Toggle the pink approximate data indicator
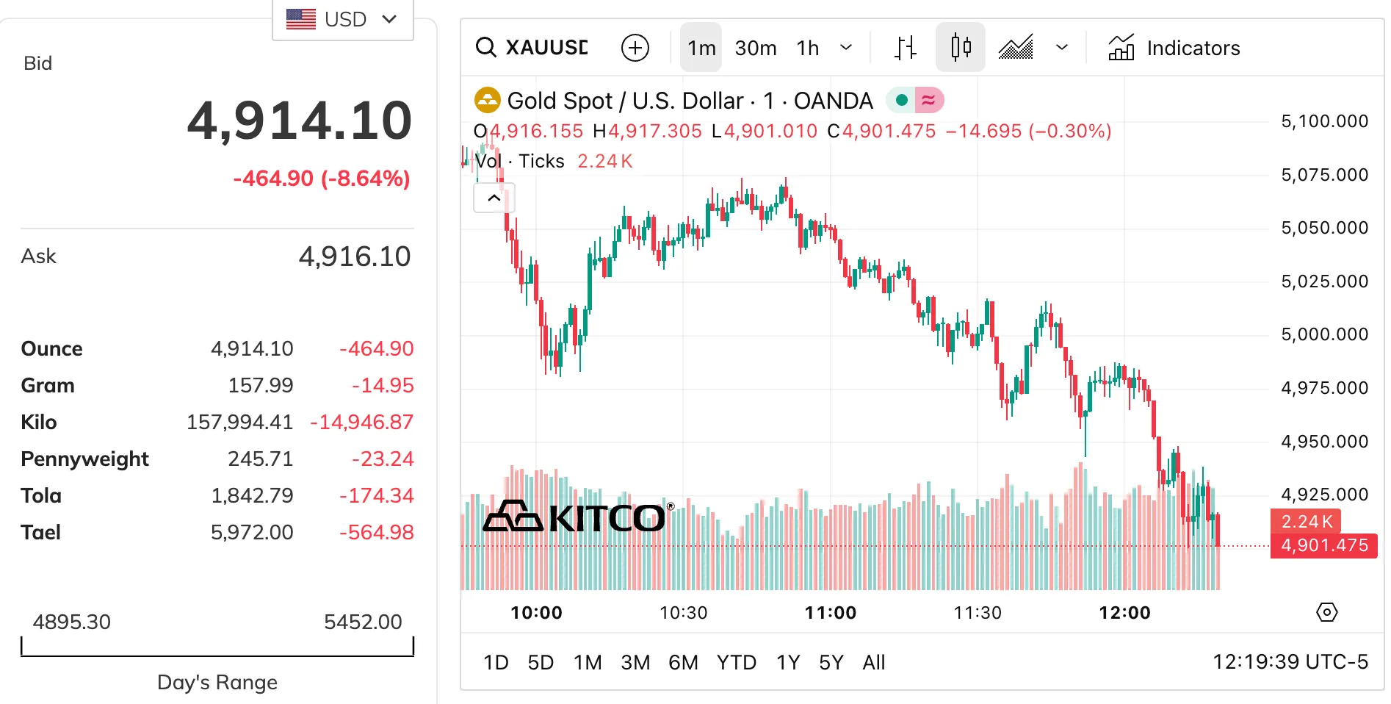1391x704 pixels. pos(929,100)
